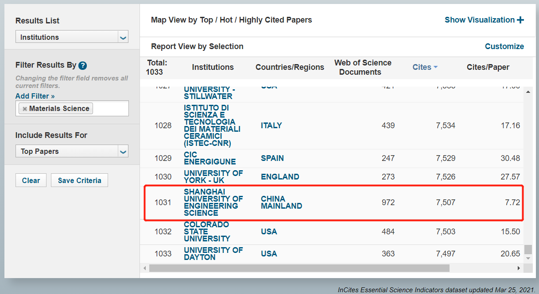Screen dimensions: 539x294
Task: Open the Top Papers dropdown
Action: [x=72, y=151]
